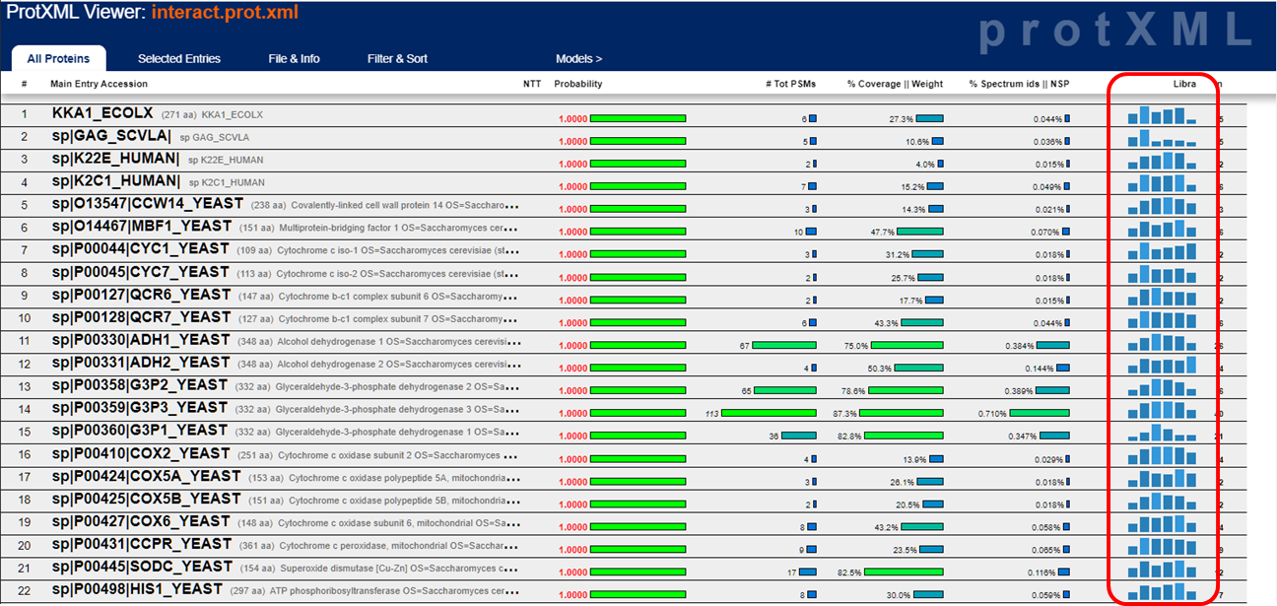Open protein entry sp|P00044|CYC1_YEAST
This screenshot has width=1277, height=606.
140,249
